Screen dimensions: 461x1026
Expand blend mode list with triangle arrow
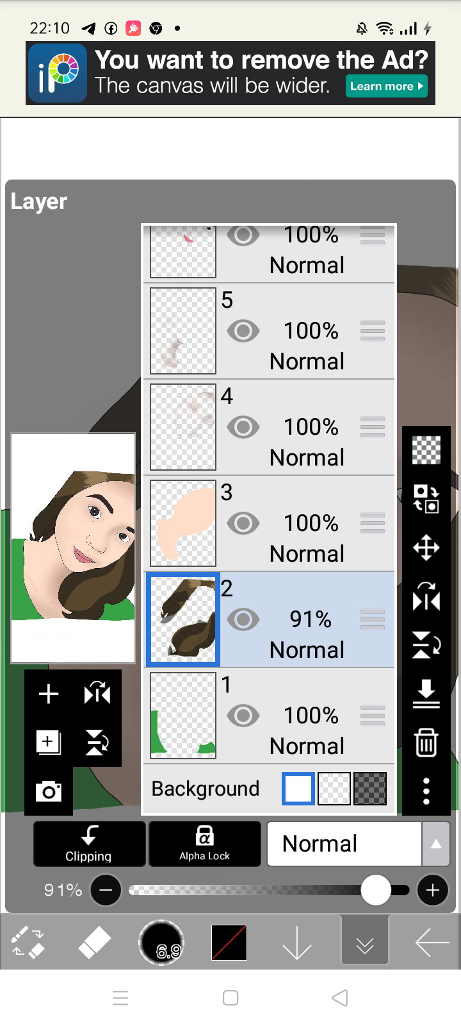pyautogui.click(x=436, y=844)
